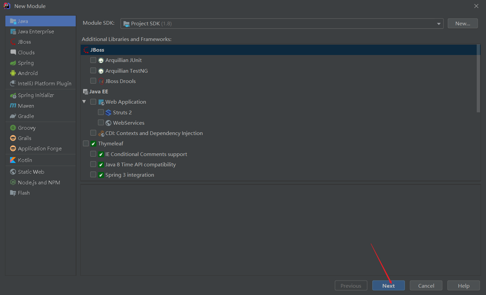Collapse the Web Application tree node
Screen dimensions: 486x295
tap(84, 102)
